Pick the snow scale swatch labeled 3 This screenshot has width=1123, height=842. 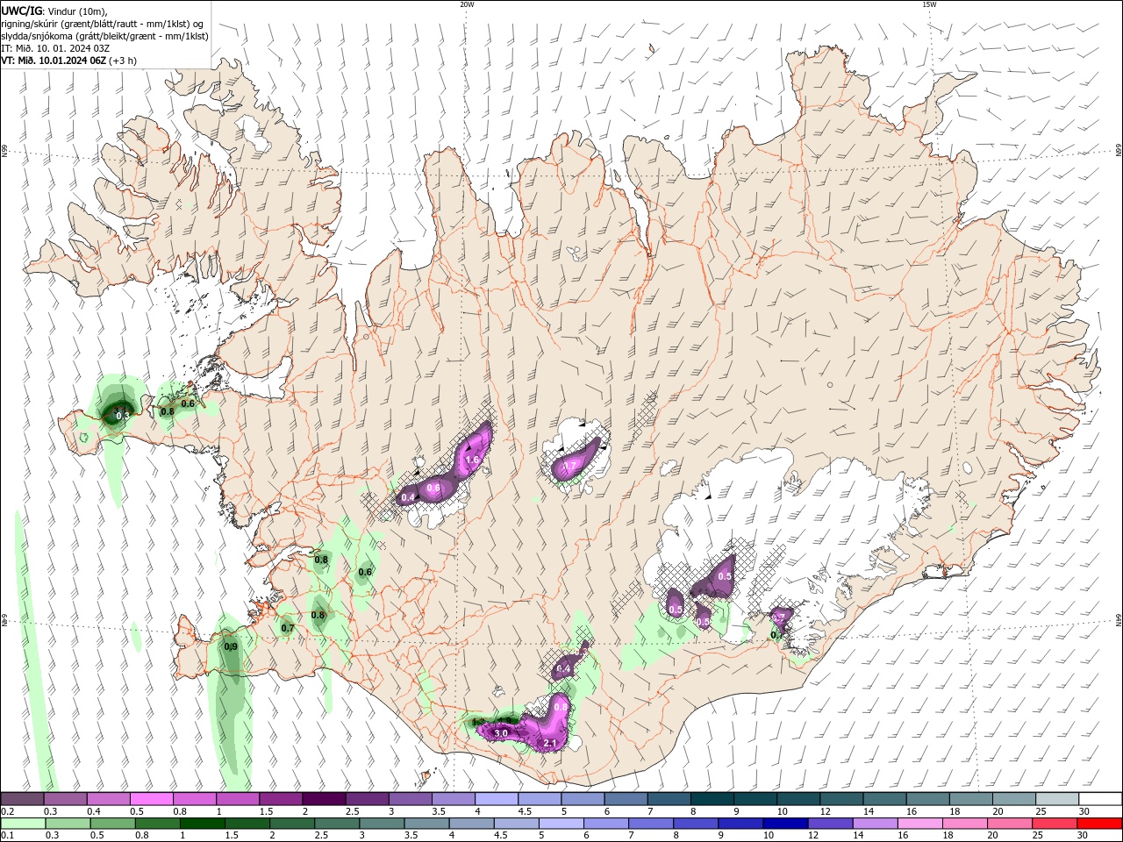click(x=409, y=799)
